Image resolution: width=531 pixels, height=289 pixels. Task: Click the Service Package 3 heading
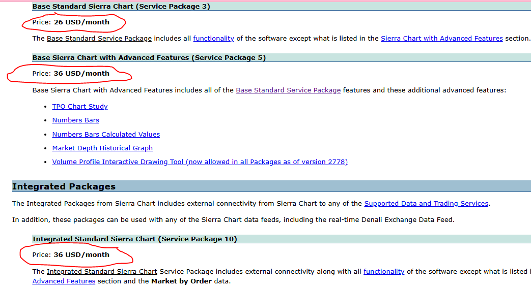pos(121,7)
